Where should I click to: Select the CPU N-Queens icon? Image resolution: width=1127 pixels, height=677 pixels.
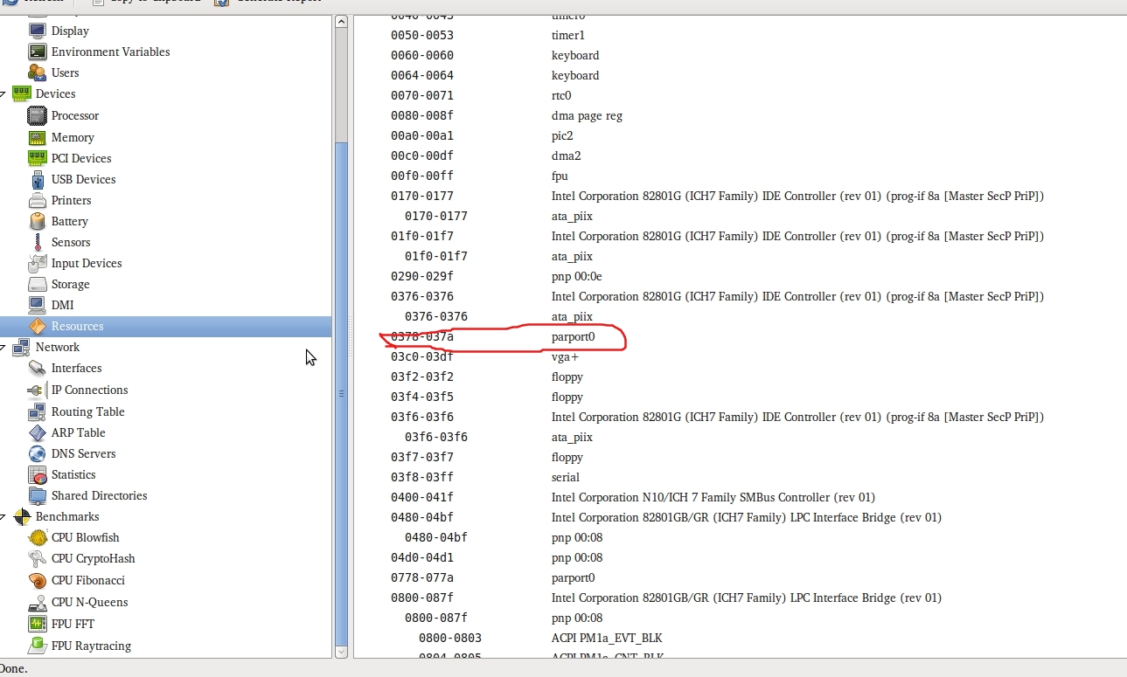[37, 602]
